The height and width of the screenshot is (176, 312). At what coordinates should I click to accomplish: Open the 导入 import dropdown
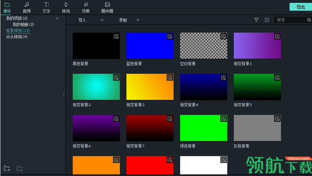pyautogui.click(x=91, y=20)
